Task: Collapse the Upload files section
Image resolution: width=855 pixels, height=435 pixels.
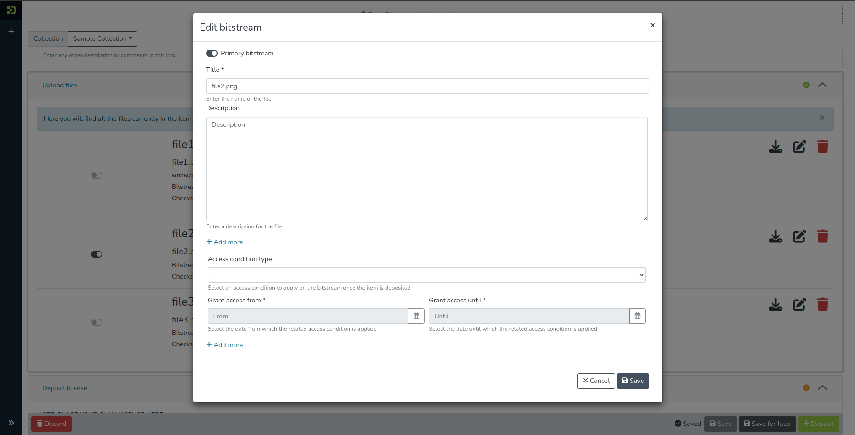Action: tap(822, 85)
